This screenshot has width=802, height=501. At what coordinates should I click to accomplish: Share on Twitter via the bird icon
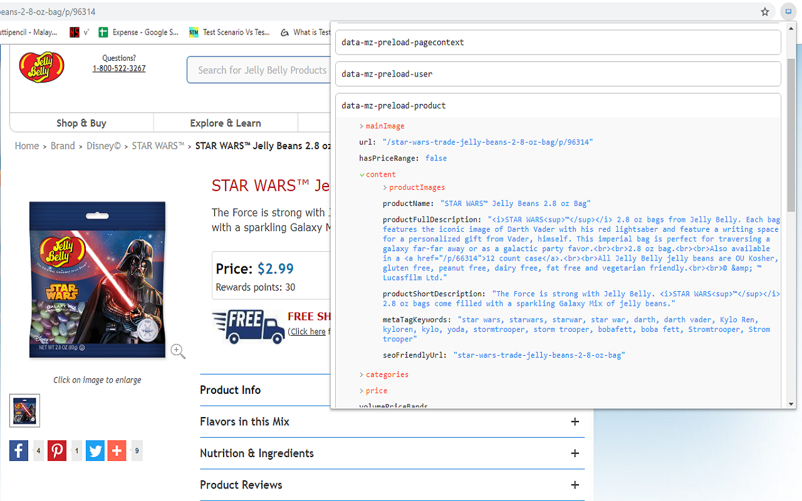pyautogui.click(x=95, y=450)
